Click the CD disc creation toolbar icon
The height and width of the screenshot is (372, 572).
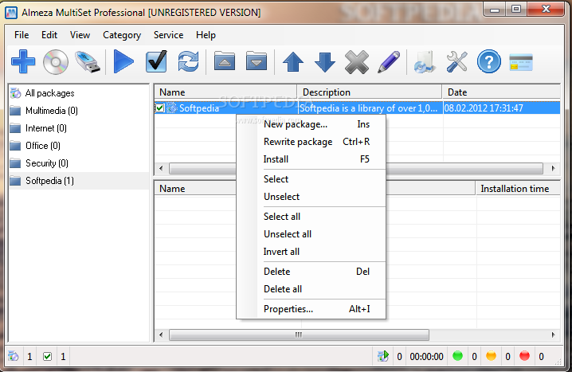point(56,62)
